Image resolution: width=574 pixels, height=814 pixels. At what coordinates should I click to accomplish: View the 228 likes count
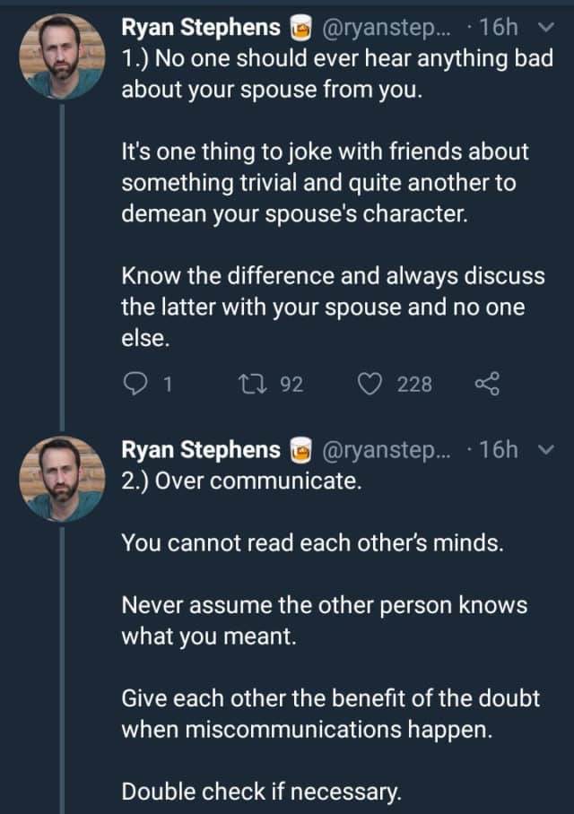(414, 385)
